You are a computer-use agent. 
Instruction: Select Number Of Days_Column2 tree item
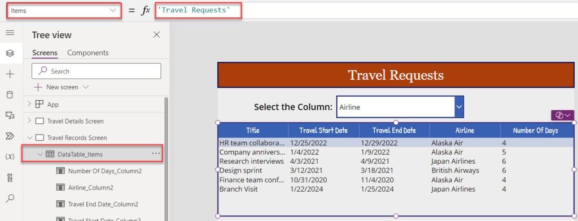[x=104, y=171]
